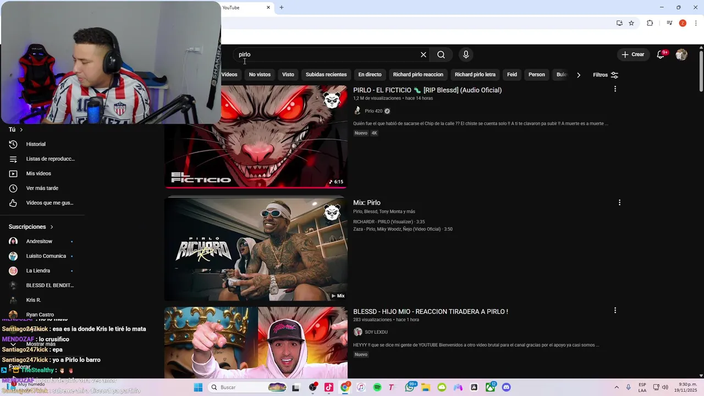Open the Filtros search filters

coord(606,75)
